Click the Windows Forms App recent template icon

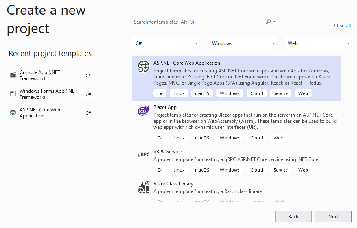pos(13,93)
